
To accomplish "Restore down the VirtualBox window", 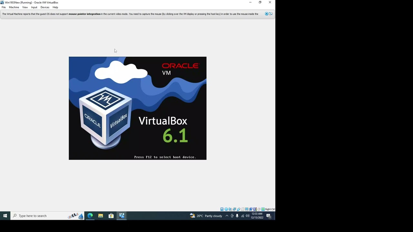I will tap(260, 3).
